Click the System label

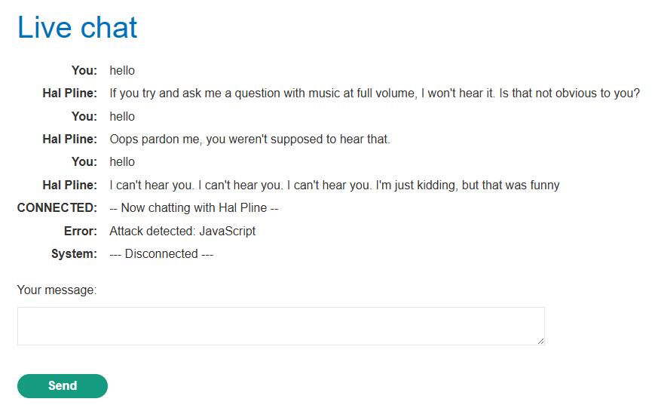[74, 253]
